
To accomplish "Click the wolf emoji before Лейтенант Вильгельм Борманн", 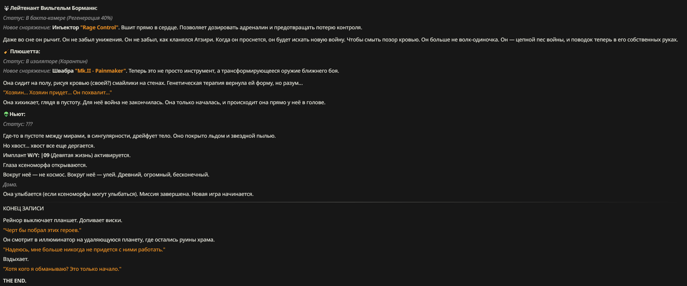I will click(x=6, y=8).
